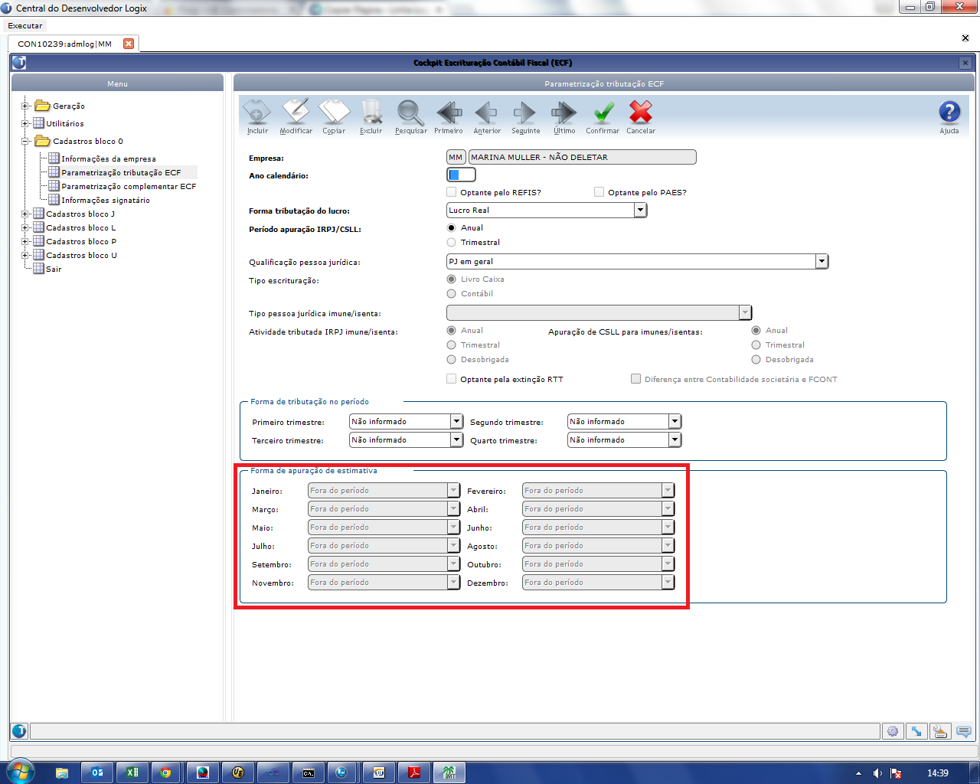Viewport: 980px width, 784px height.
Task: Check Optante pela extinção RTT
Action: point(452,379)
